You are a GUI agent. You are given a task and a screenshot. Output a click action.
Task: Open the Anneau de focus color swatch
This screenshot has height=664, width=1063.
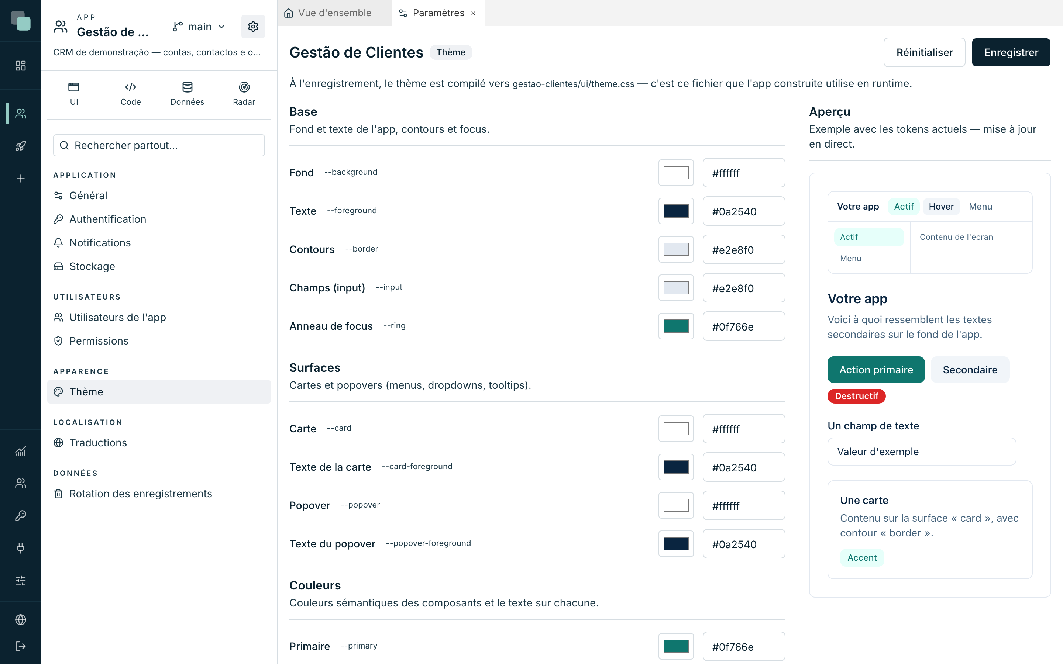pyautogui.click(x=675, y=326)
